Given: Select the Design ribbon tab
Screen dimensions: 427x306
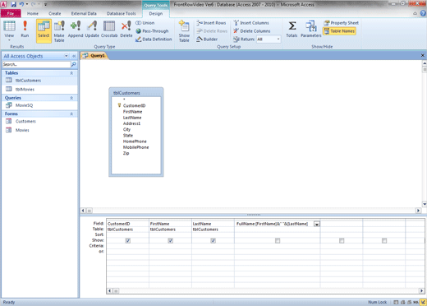Looking at the screenshot, I should (156, 13).
